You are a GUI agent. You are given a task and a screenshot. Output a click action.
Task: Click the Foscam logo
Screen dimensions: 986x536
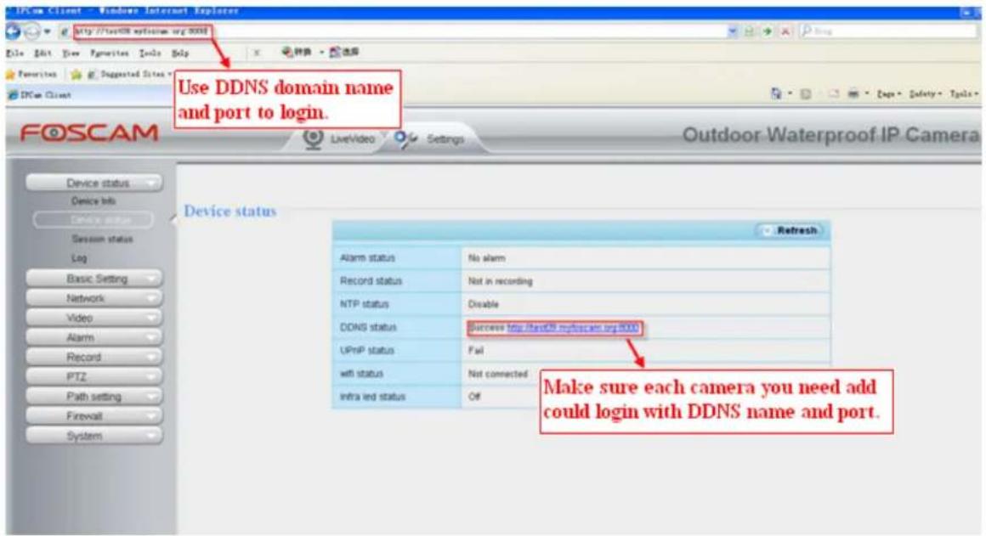point(88,133)
